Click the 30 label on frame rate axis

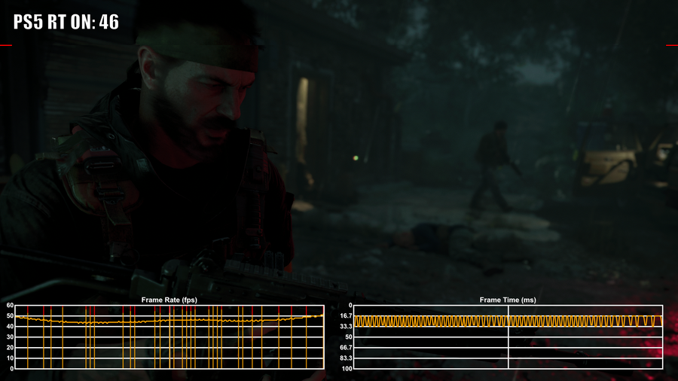(11, 337)
